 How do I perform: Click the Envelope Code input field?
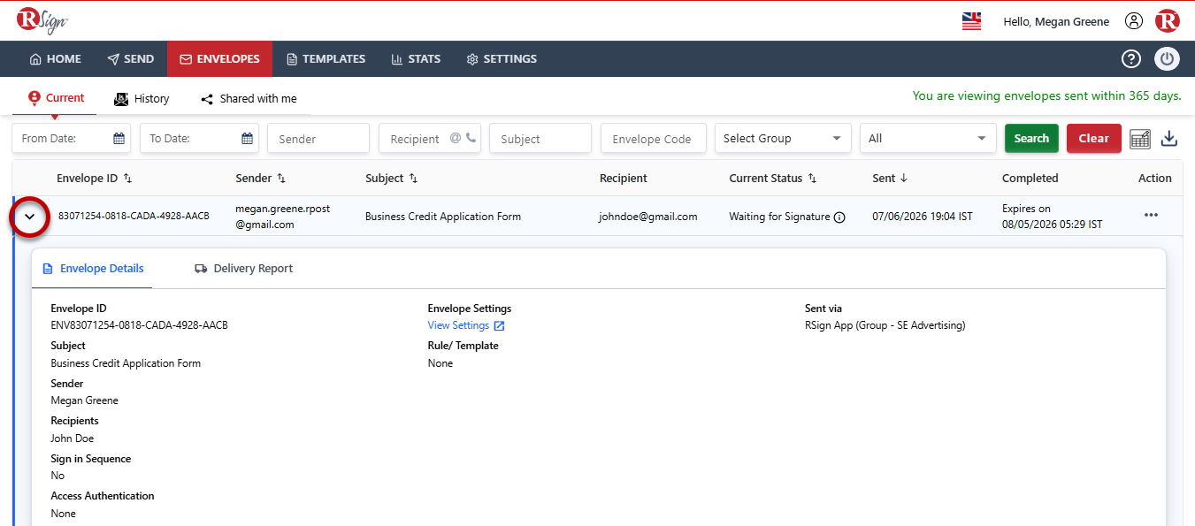click(653, 139)
